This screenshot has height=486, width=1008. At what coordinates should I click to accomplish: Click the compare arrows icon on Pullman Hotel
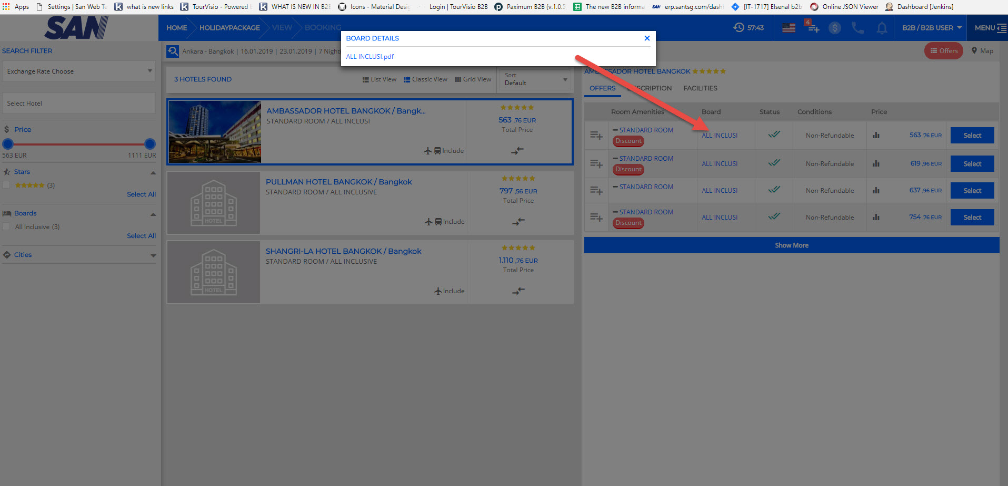[x=518, y=222]
